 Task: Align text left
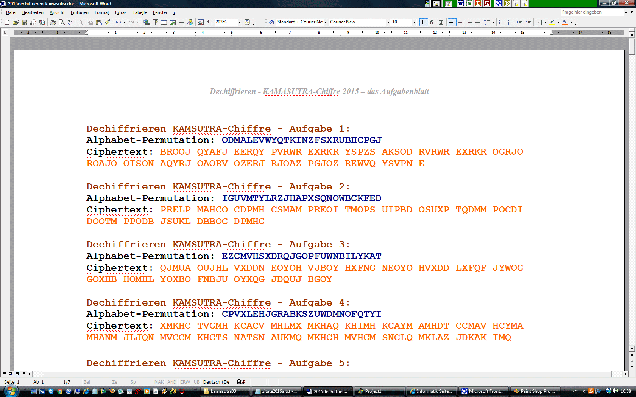click(x=452, y=22)
